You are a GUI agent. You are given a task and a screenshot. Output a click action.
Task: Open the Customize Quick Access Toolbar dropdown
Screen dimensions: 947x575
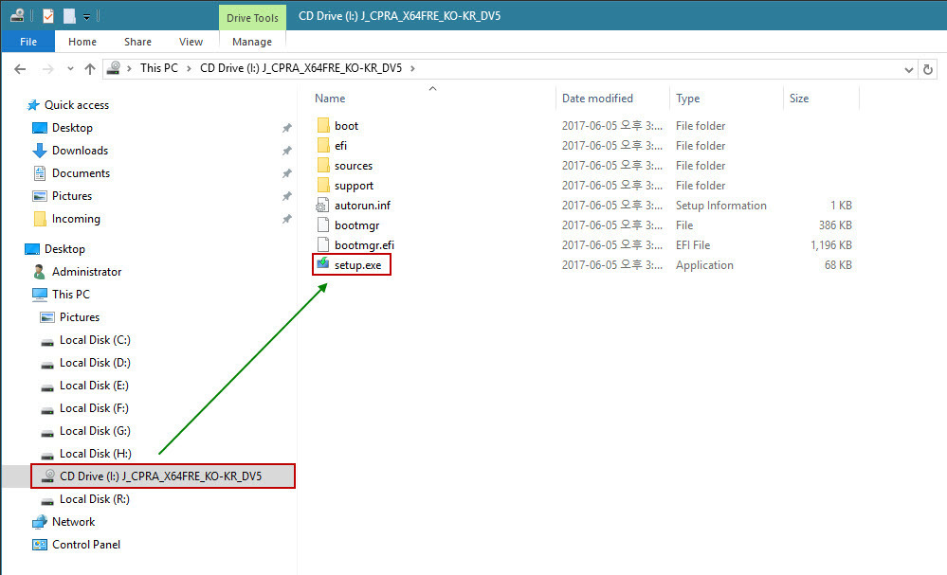click(x=87, y=17)
